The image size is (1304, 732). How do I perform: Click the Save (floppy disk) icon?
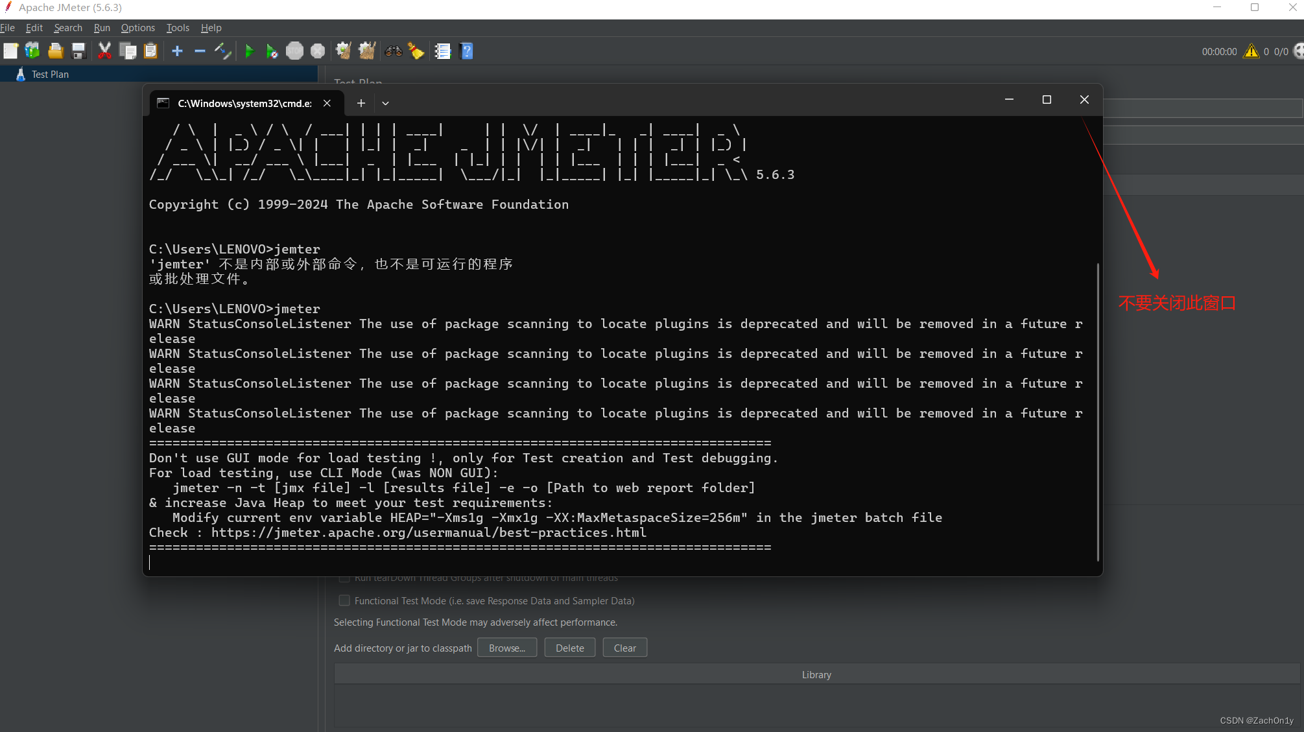tap(78, 51)
